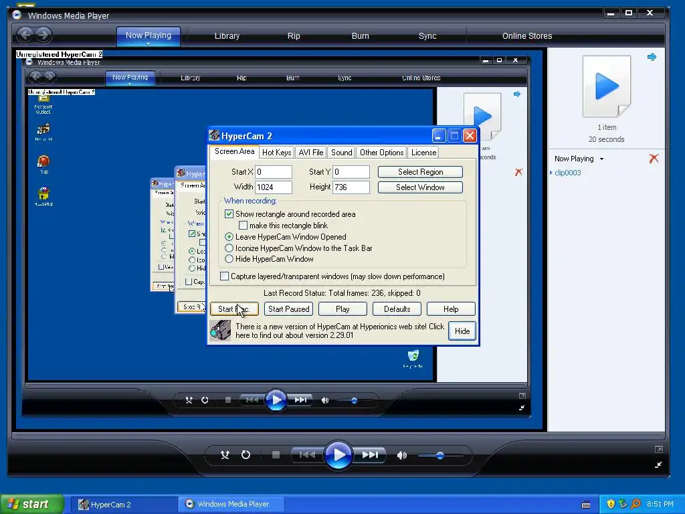Image resolution: width=685 pixels, height=514 pixels.
Task: Enable make this rectangle blink checkbox
Action: (x=243, y=226)
